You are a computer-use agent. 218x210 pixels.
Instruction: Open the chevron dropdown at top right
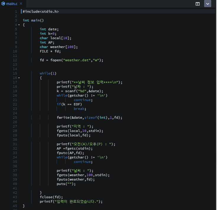pos(208,4)
